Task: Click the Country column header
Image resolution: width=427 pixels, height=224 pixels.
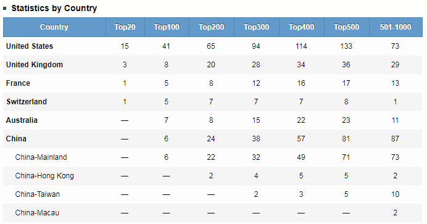Action: point(54,27)
